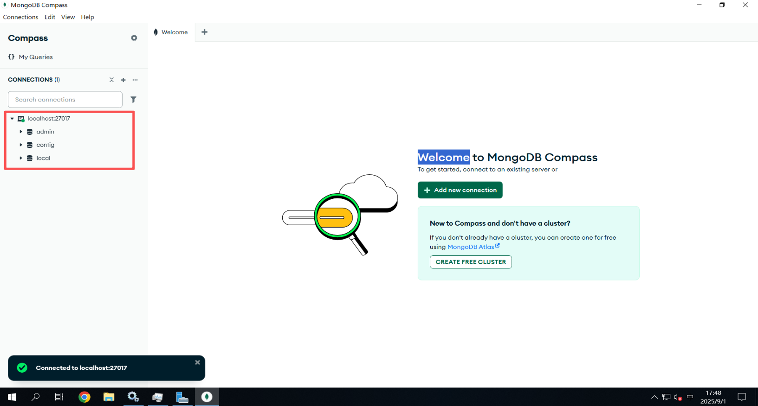
Task: Click the My Queries braces icon
Action: click(12, 57)
